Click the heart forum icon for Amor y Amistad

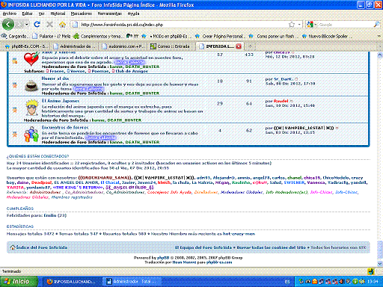click(x=31, y=59)
